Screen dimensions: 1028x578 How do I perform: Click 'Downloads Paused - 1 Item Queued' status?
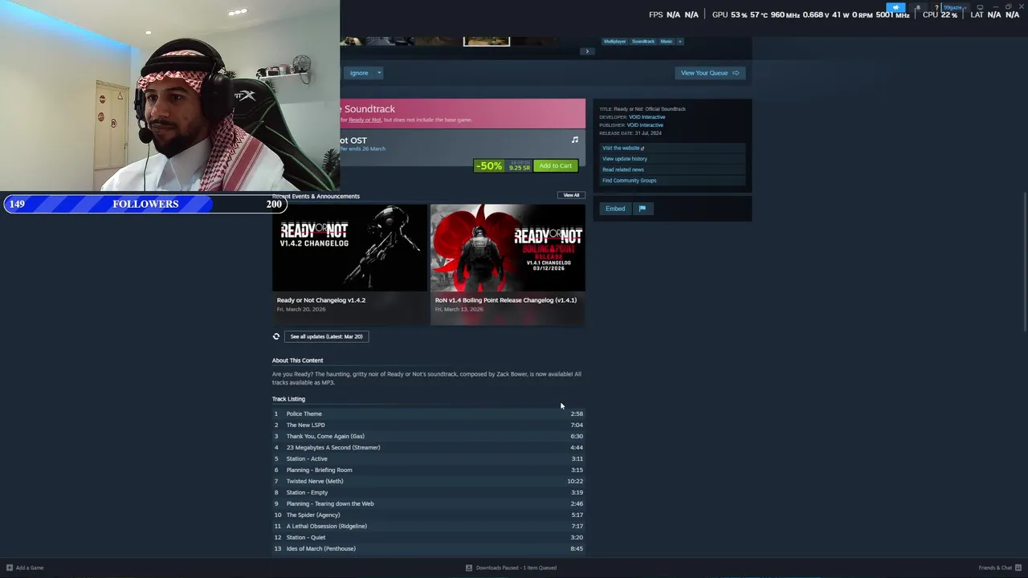click(516, 568)
